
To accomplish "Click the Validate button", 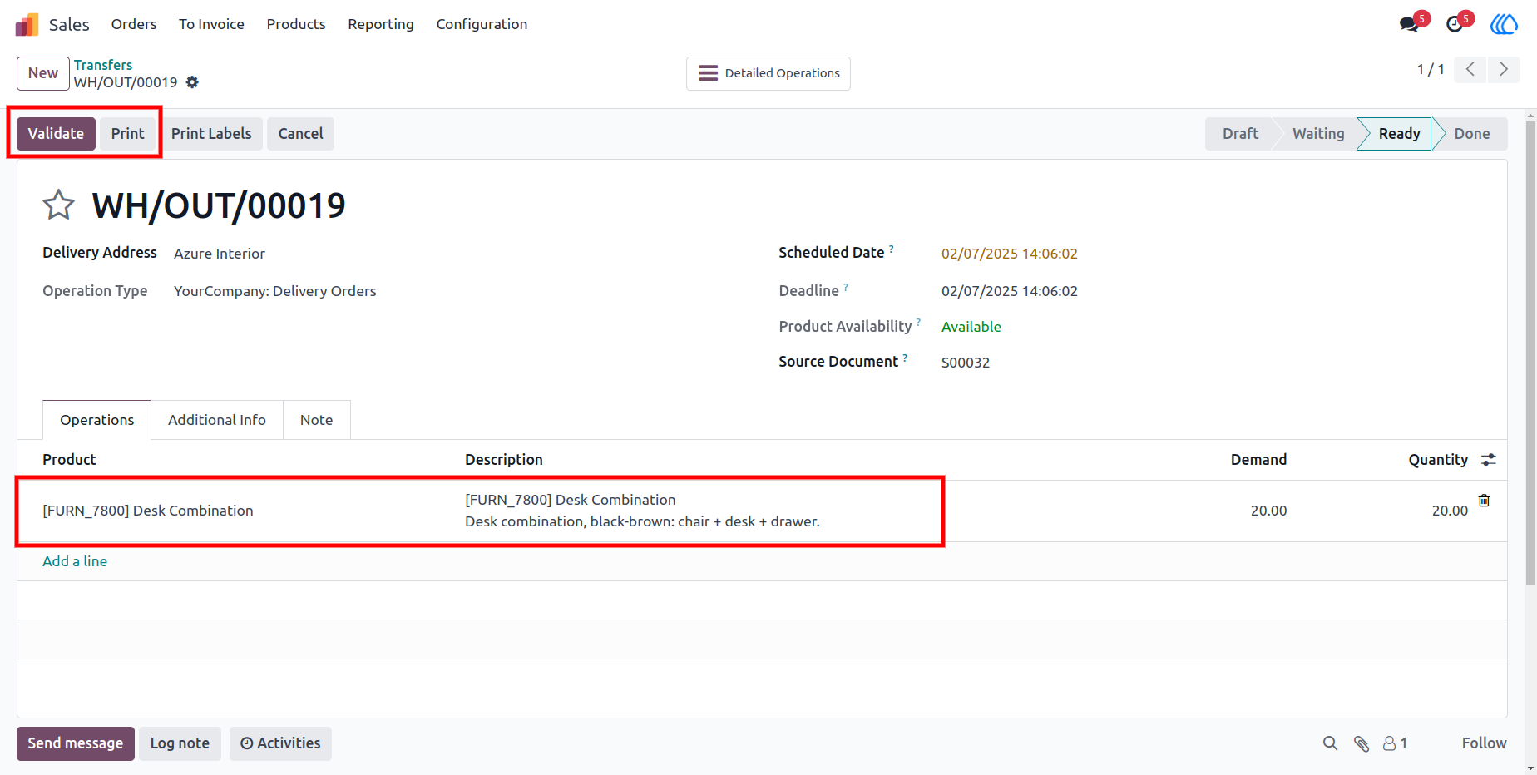I will click(56, 134).
